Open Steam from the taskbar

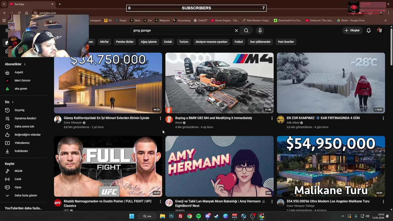tap(216, 216)
